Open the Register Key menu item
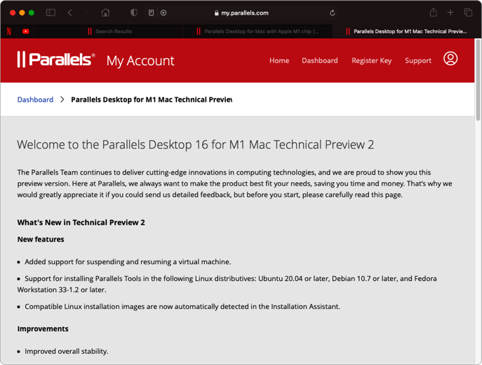This screenshot has height=365, width=482. (372, 60)
